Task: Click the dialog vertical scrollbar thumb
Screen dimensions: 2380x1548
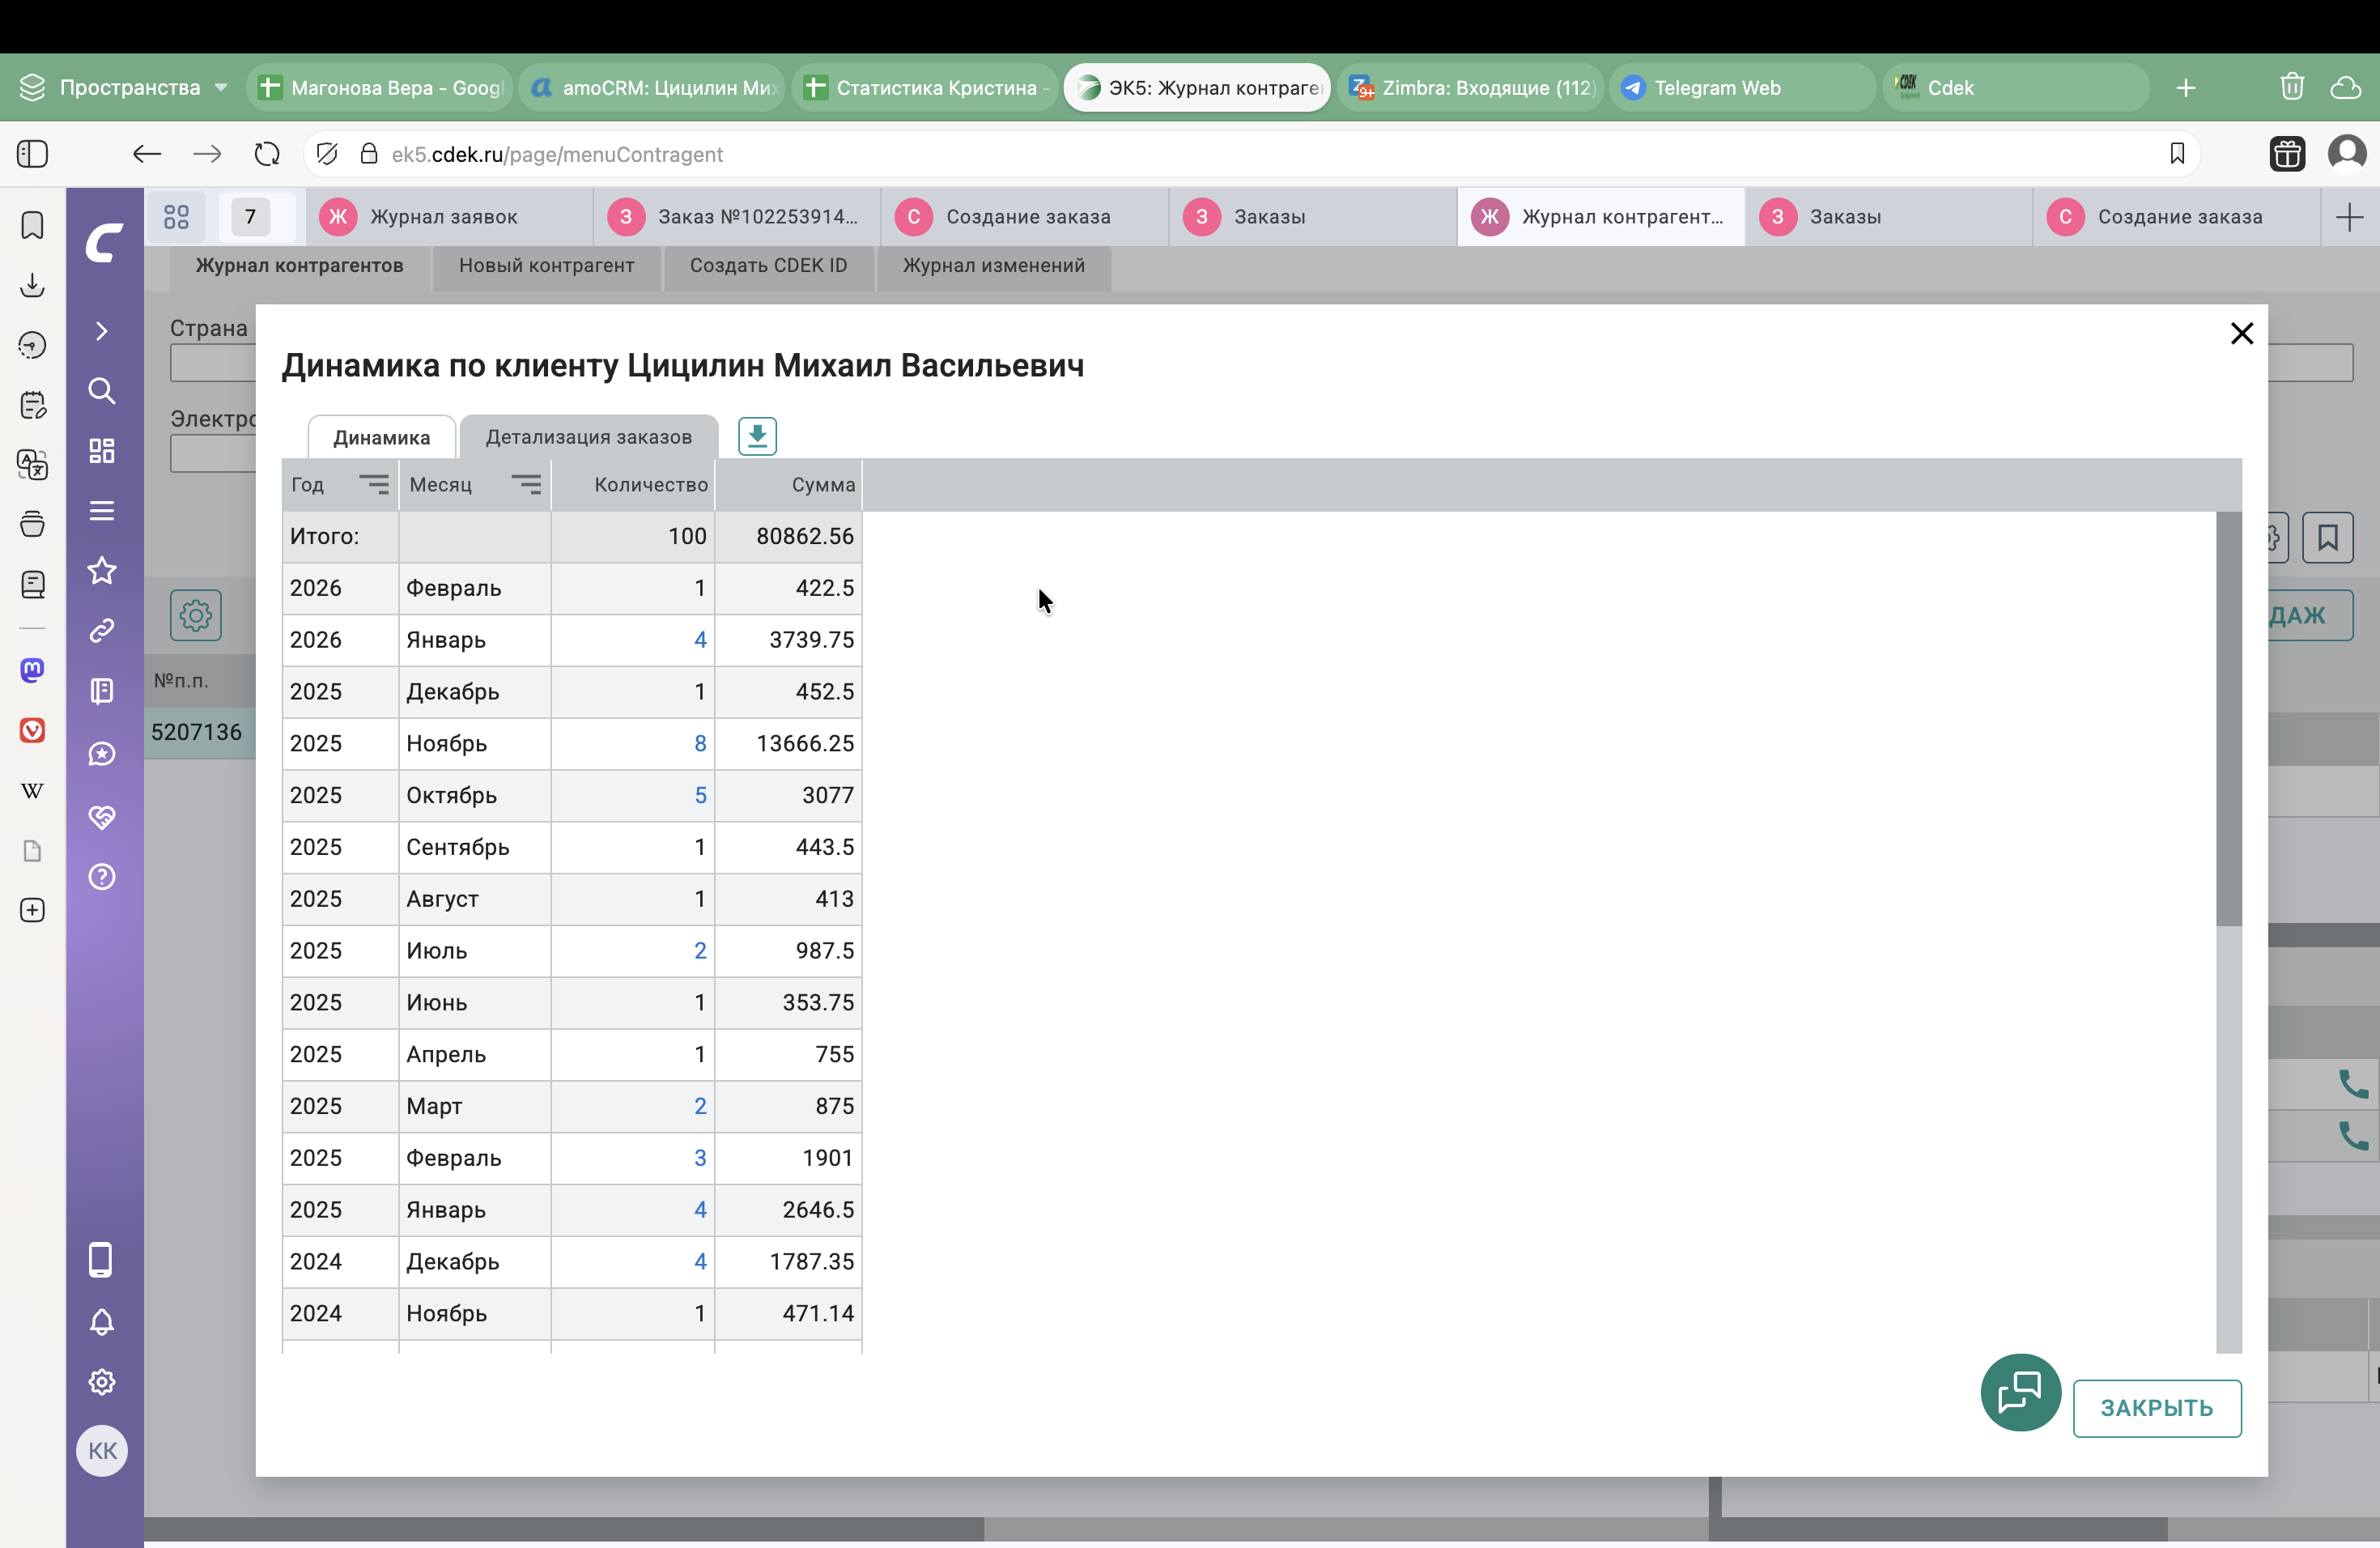Action: [x=2228, y=718]
